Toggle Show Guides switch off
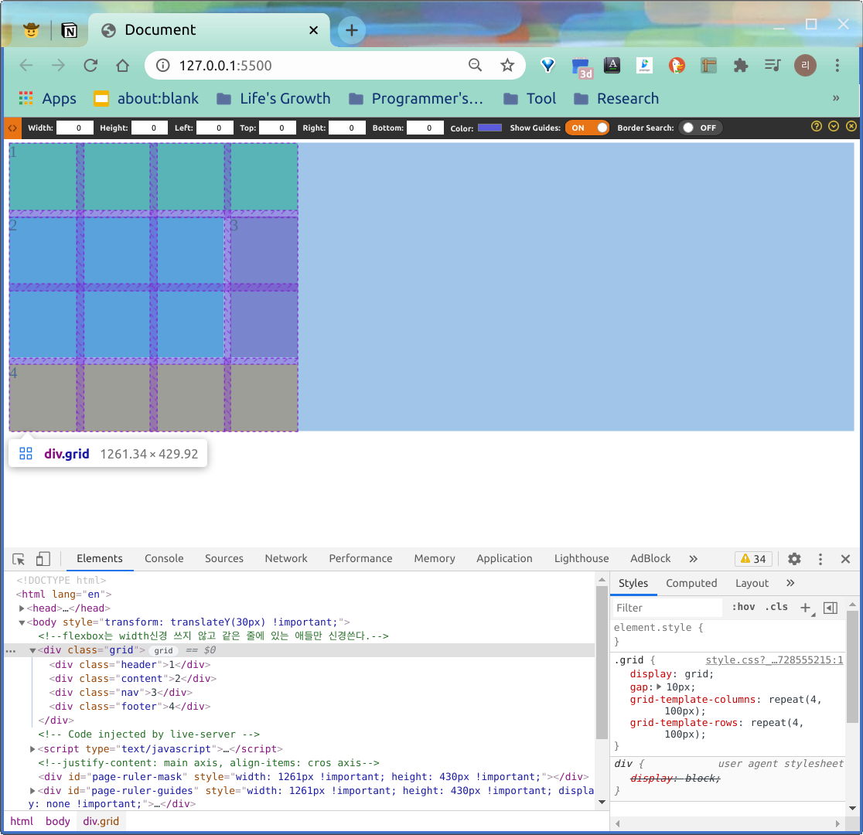The width and height of the screenshot is (863, 835). click(x=587, y=128)
